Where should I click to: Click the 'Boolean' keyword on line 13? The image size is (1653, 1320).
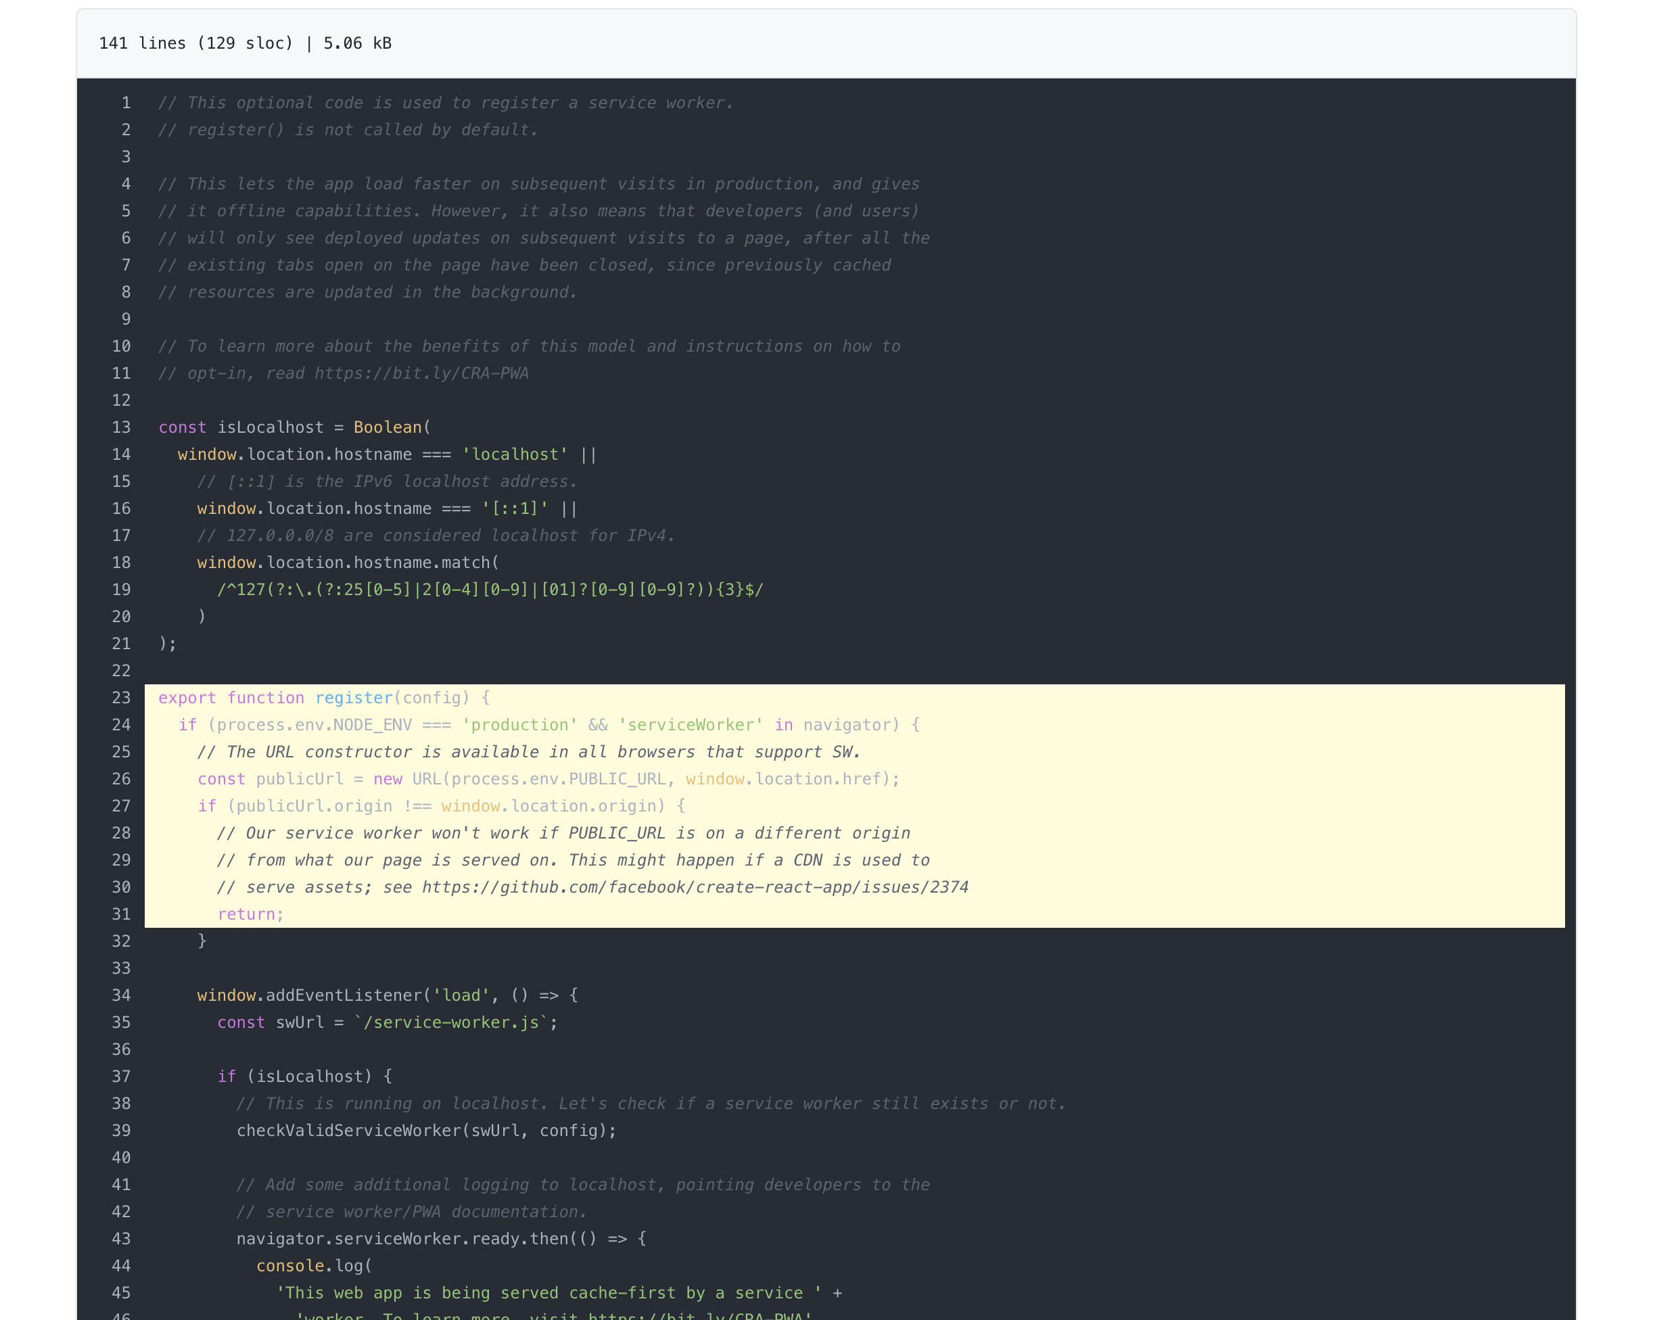387,427
